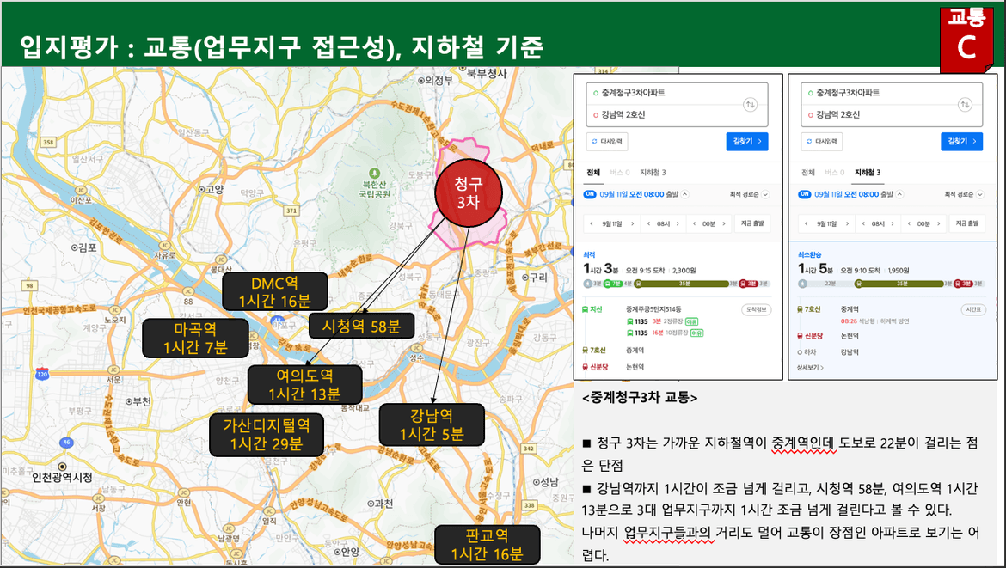Click the green bus icon beside 지선
The image size is (1006, 568).
point(586,309)
